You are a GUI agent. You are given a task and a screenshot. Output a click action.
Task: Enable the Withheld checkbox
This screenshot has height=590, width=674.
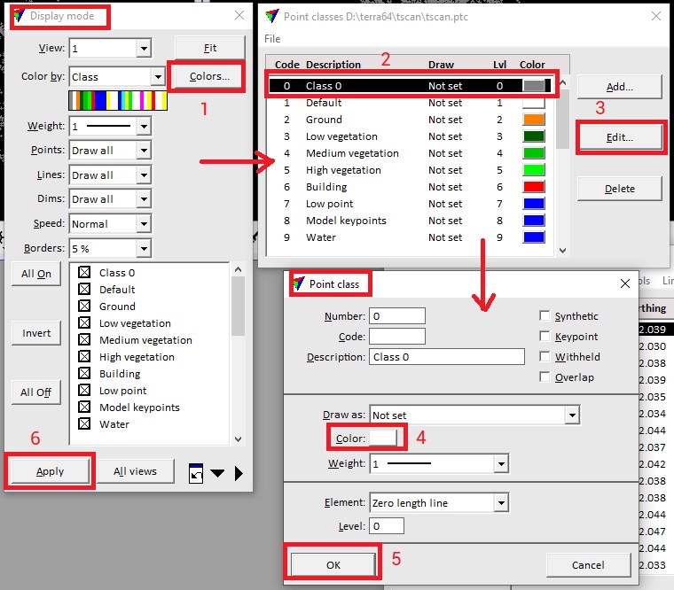(x=545, y=356)
